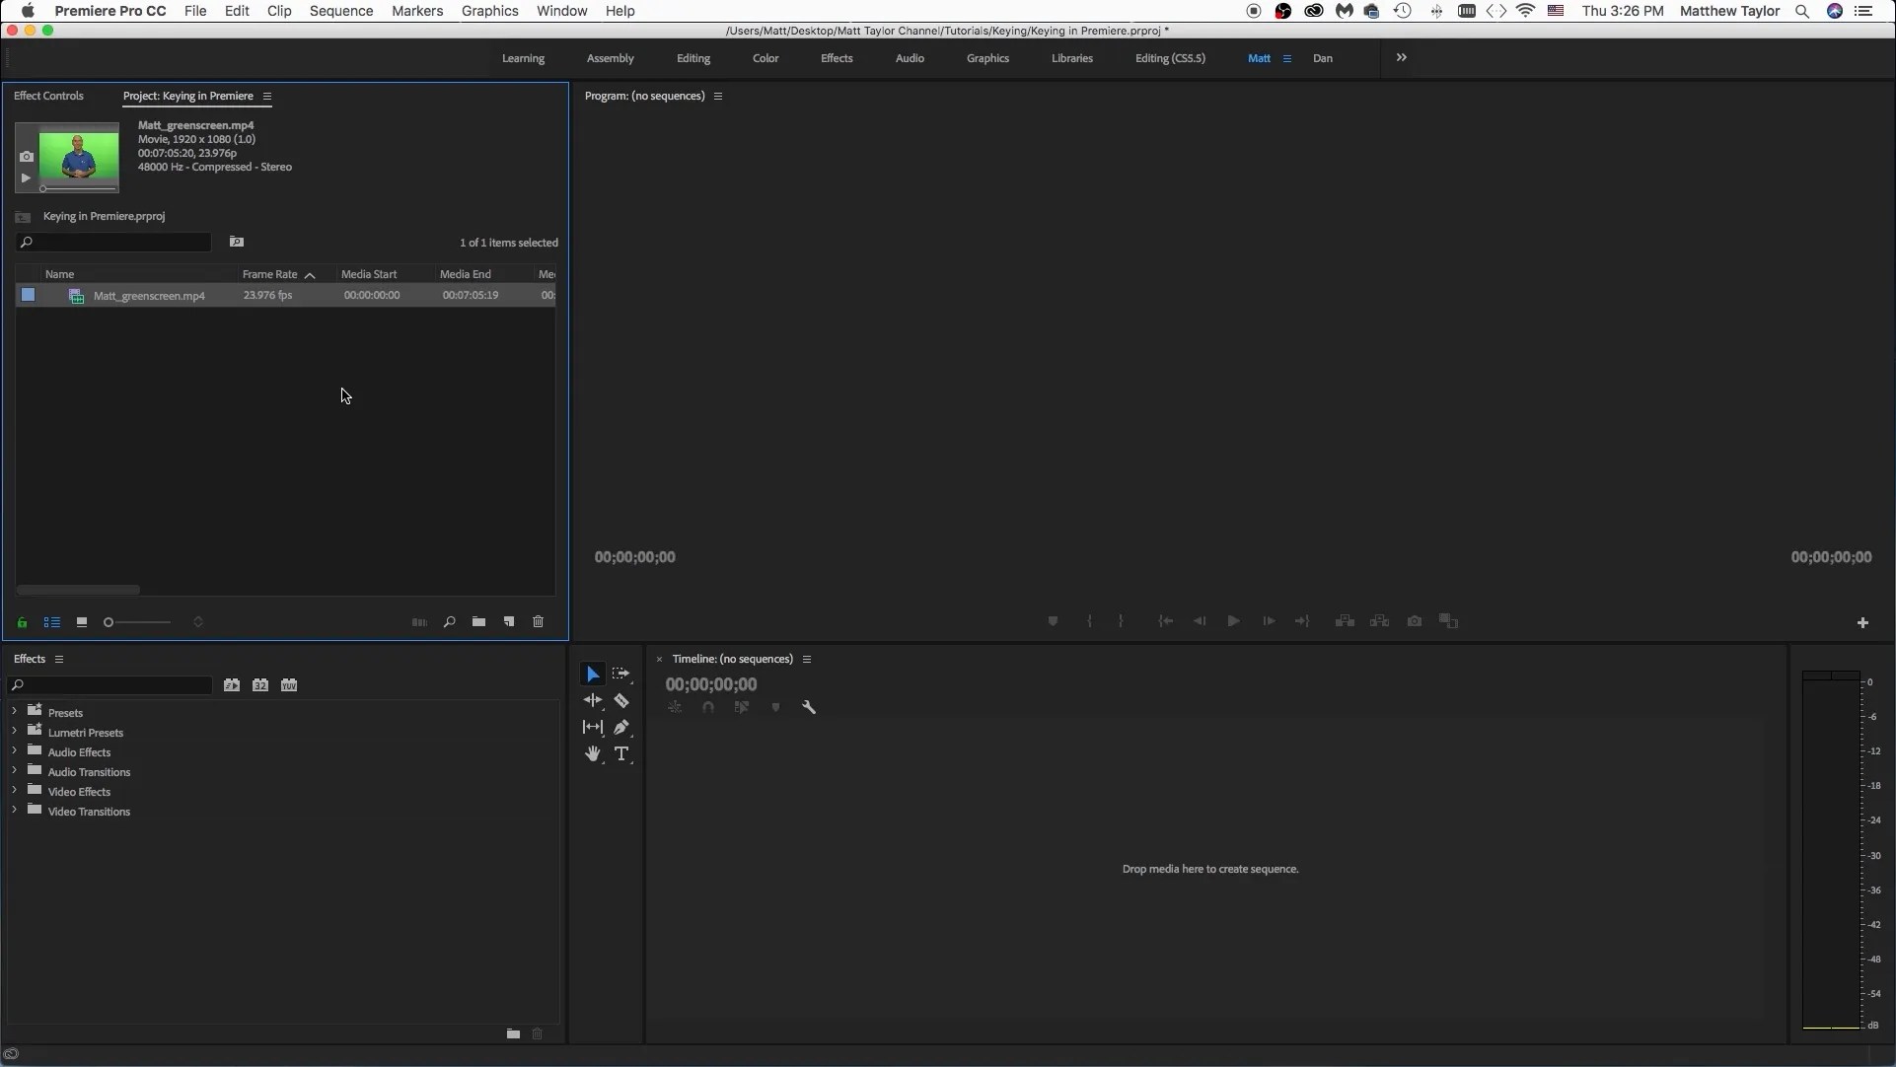Switch to the Effect Controls tab
1896x1067 pixels.
coord(48,95)
